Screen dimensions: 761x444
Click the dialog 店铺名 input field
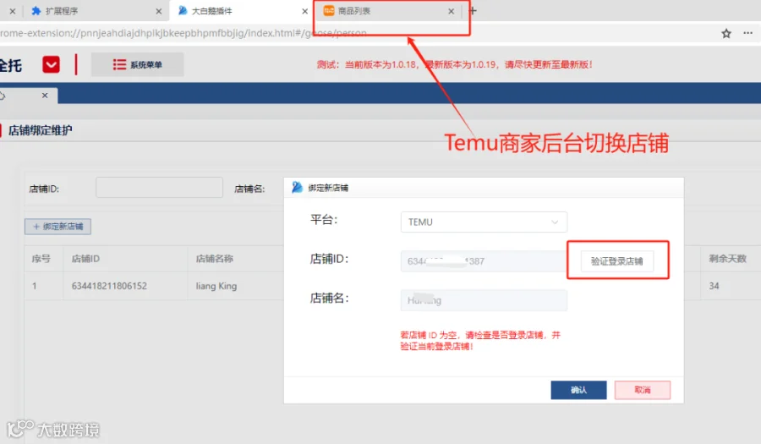coord(484,300)
